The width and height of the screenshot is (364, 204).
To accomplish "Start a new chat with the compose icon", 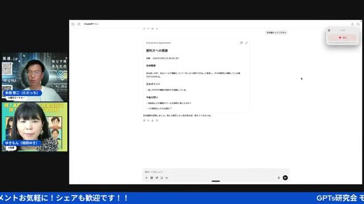I will point(79,24).
